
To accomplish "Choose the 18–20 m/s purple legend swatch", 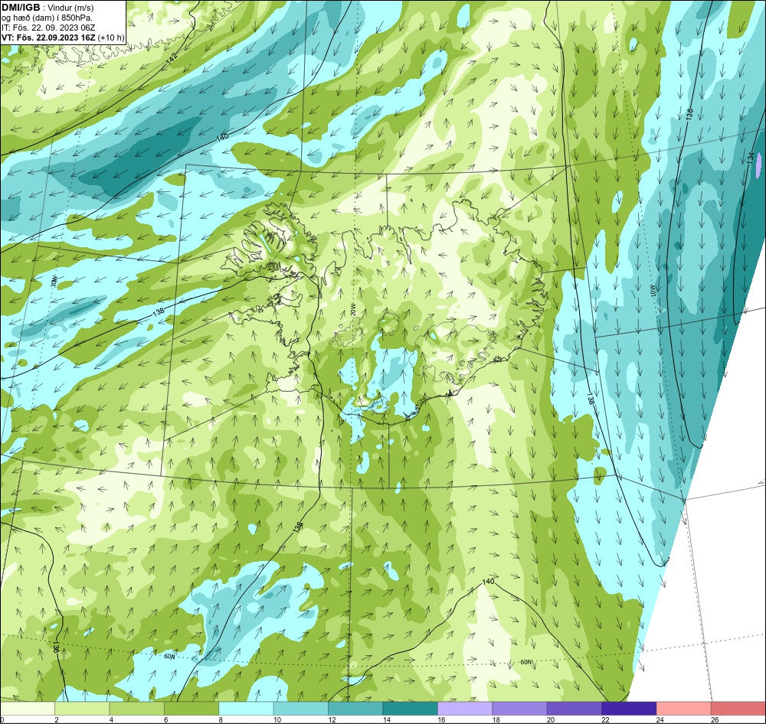I will 520,709.
